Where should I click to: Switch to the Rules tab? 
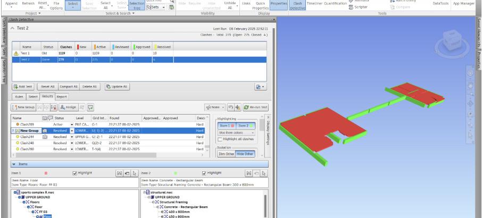tap(19, 97)
